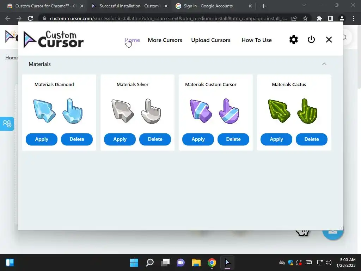
Task: Select the purple hand pointer image
Action: pos(229,111)
